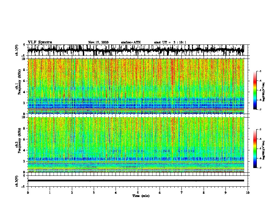Click the ch.1 'Frequency (kHz)' axis label
279x216 pixels.
tap(19, 82)
